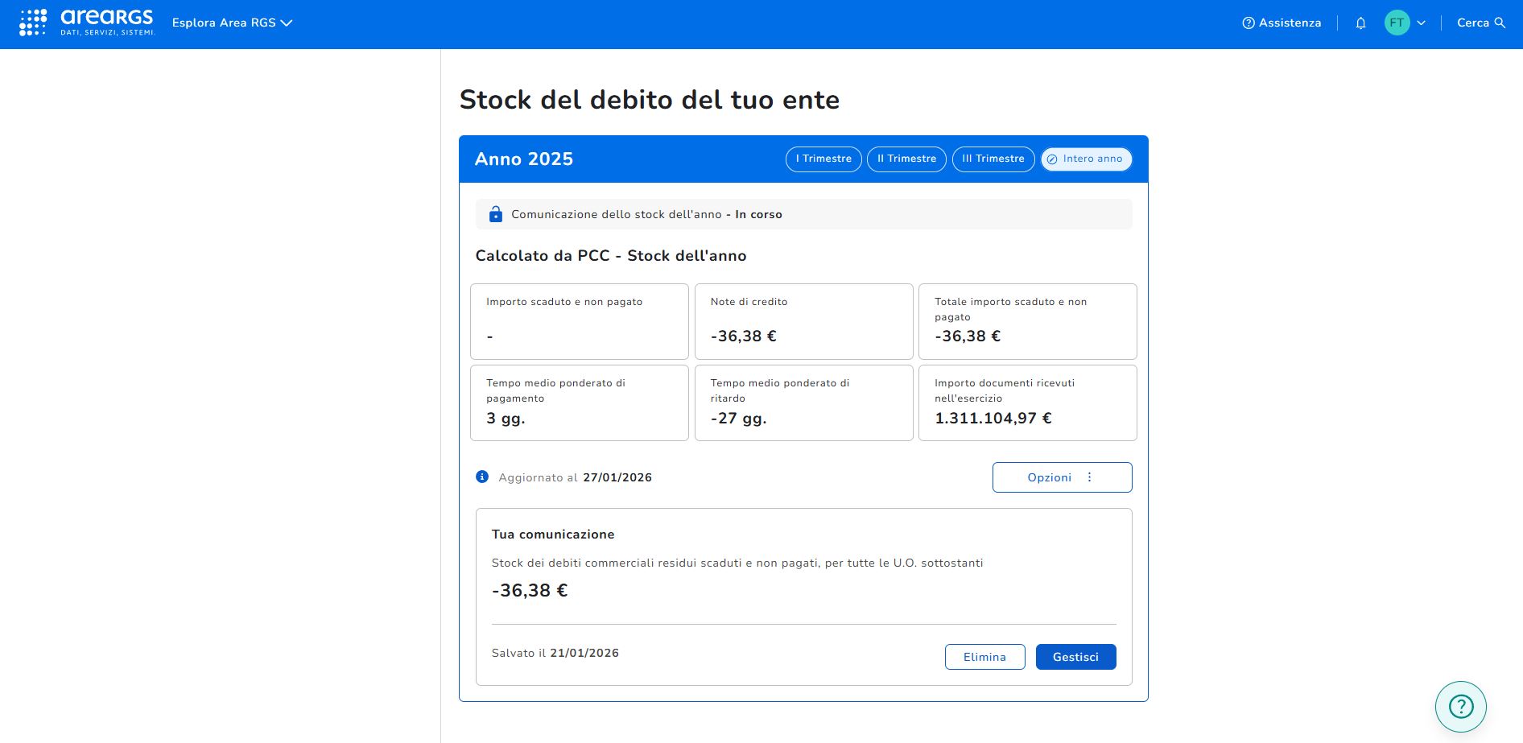Click the search magnifier icon
Screen dimensions: 1523x743
click(1500, 23)
